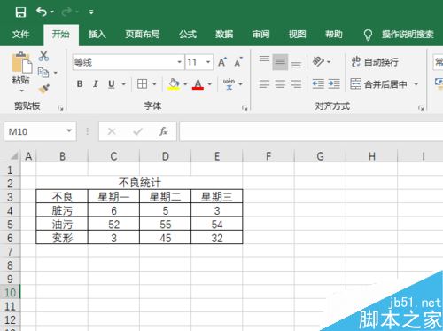Switch to the 视图 tab

[x=297, y=35]
